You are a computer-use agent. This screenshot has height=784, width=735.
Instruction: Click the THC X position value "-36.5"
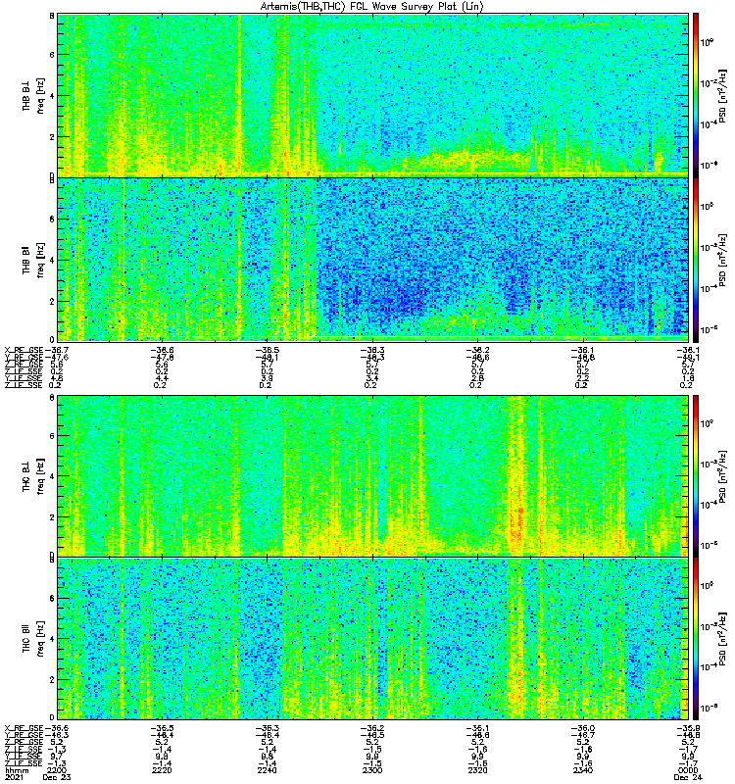click(162, 728)
